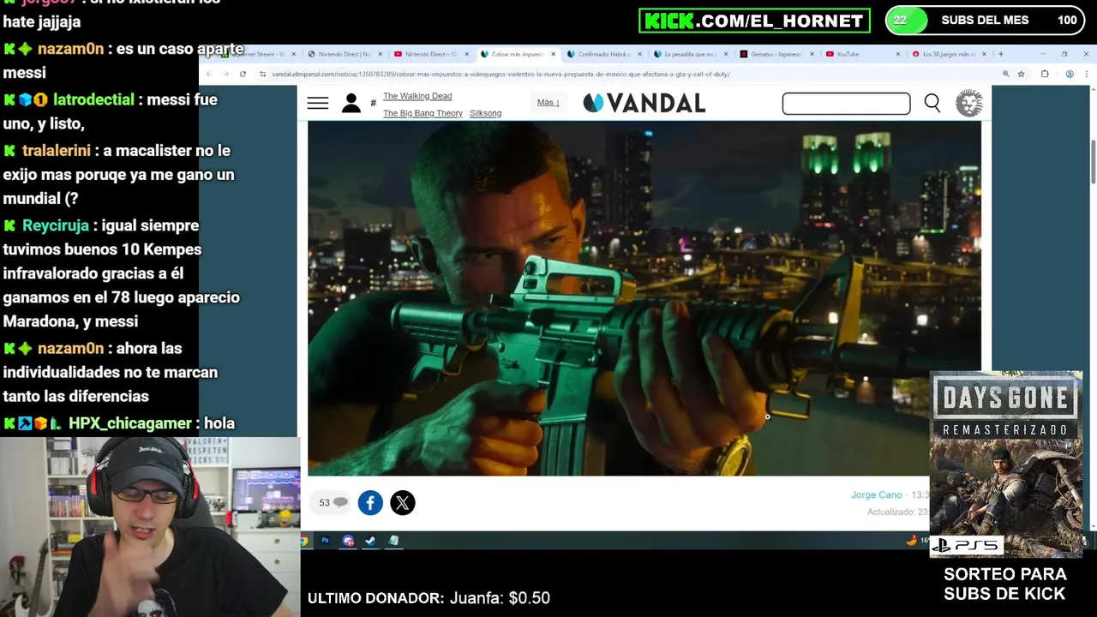Open a new browser tab
This screenshot has width=1097, height=617.
tap(1000, 54)
